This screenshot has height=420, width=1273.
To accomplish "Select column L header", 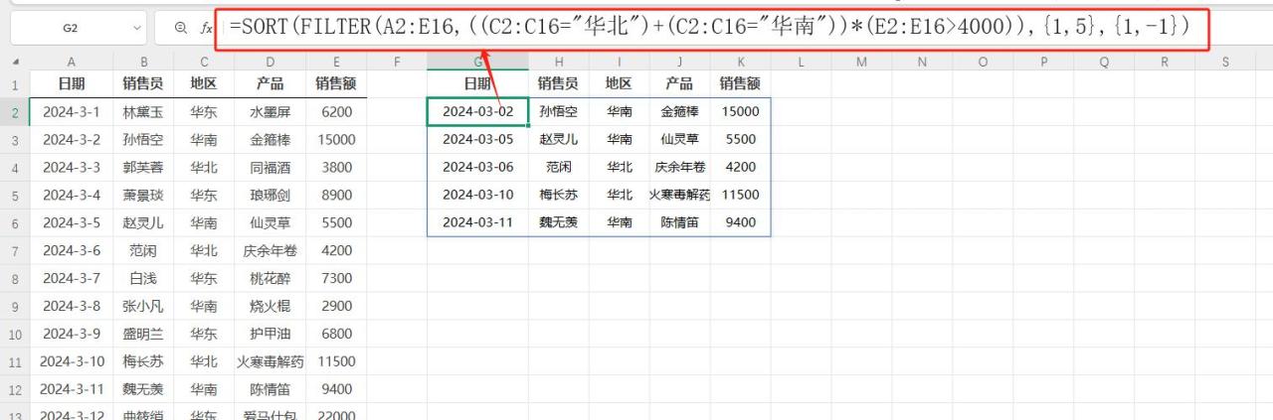I will pos(801,63).
